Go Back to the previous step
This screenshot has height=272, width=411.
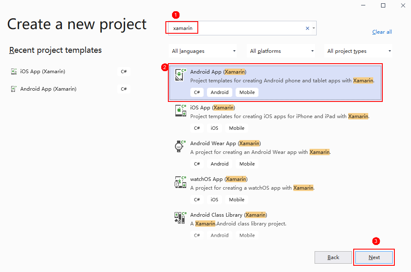333,257
